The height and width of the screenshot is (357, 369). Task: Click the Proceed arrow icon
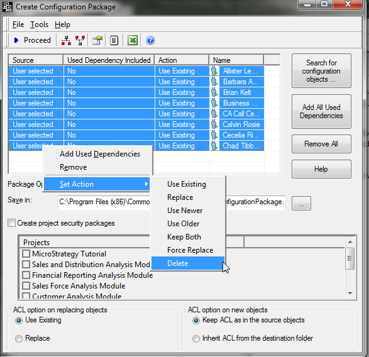(16, 40)
